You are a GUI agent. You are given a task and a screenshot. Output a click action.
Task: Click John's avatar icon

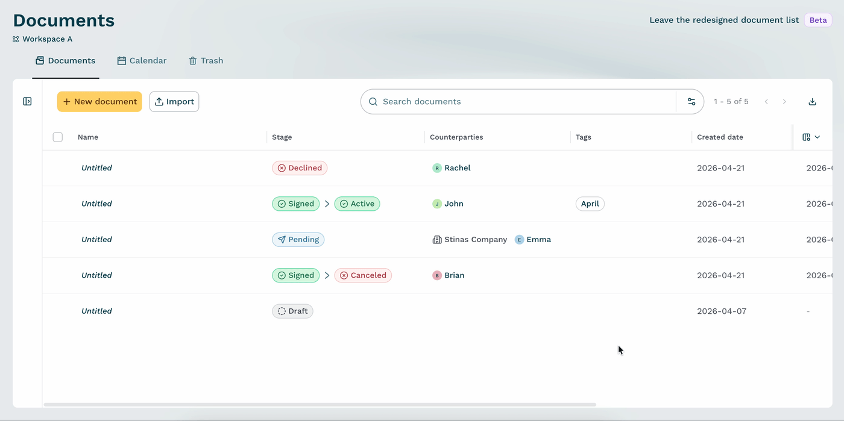click(437, 204)
